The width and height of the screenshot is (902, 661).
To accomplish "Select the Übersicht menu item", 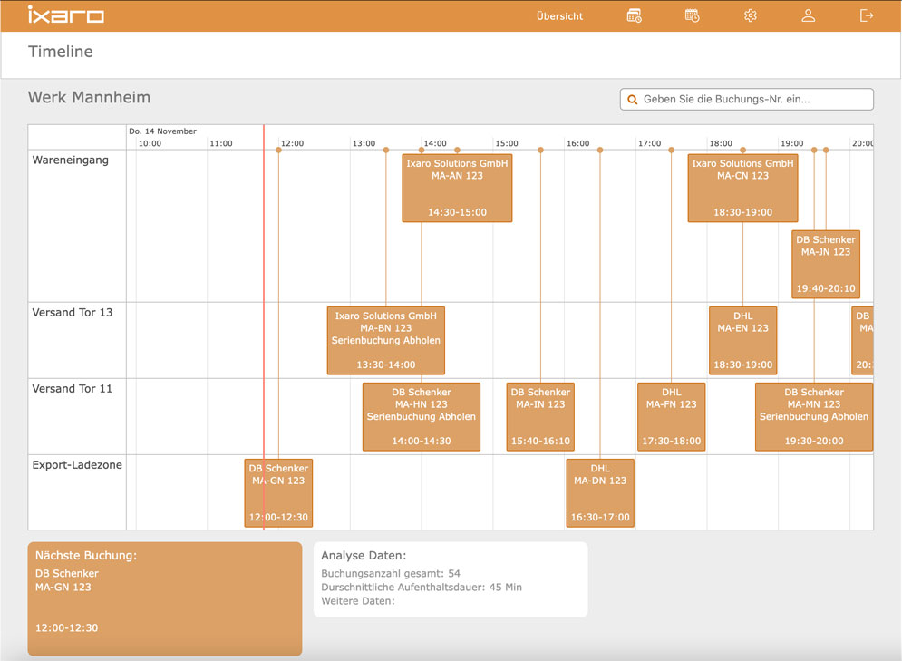I will coord(559,15).
